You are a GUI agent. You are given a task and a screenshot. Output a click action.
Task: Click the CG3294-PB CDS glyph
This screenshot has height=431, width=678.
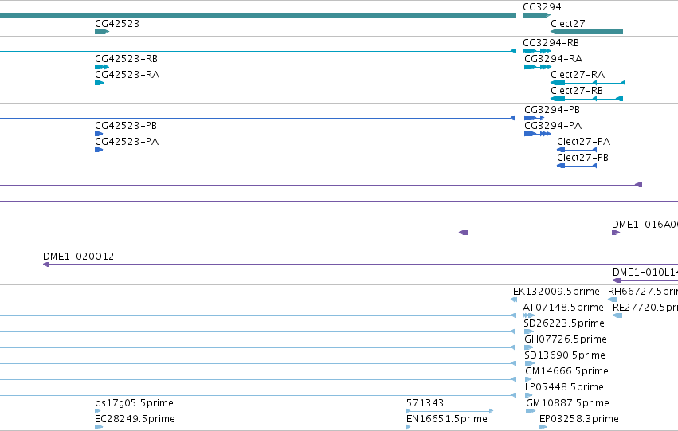(x=534, y=118)
